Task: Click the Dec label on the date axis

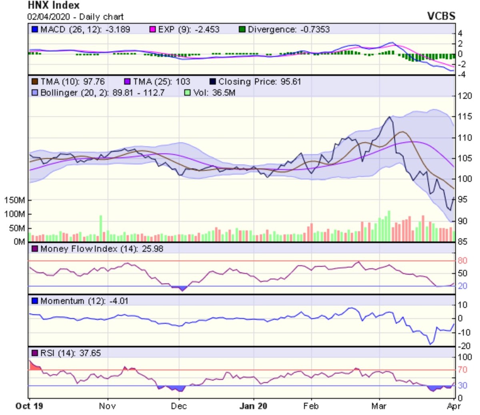Action: pyautogui.click(x=178, y=406)
